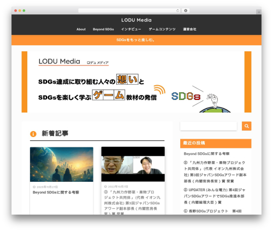Open the ③「九州力作野菜・果物プロジェクト card title

[x=132, y=203]
